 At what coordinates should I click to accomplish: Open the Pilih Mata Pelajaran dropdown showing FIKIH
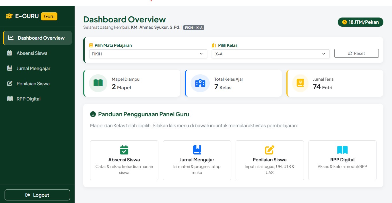point(148,54)
